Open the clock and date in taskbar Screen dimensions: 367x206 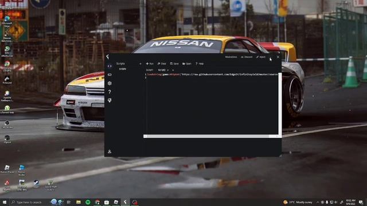(350, 202)
